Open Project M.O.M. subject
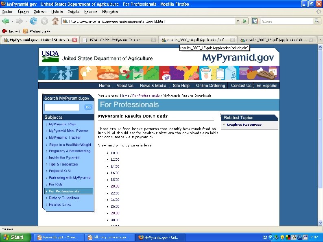Viewport: 323px width, 242px height. point(60,171)
